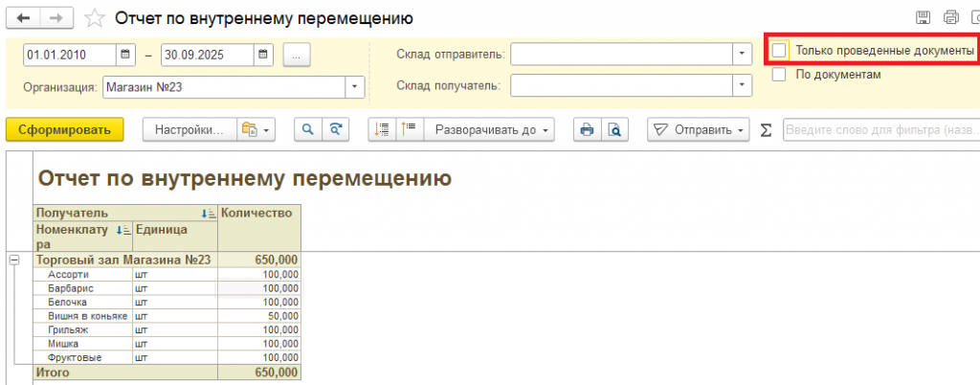Open Склад отправитель dropdown arrow
This screenshot has height=385, width=980.
(x=742, y=54)
